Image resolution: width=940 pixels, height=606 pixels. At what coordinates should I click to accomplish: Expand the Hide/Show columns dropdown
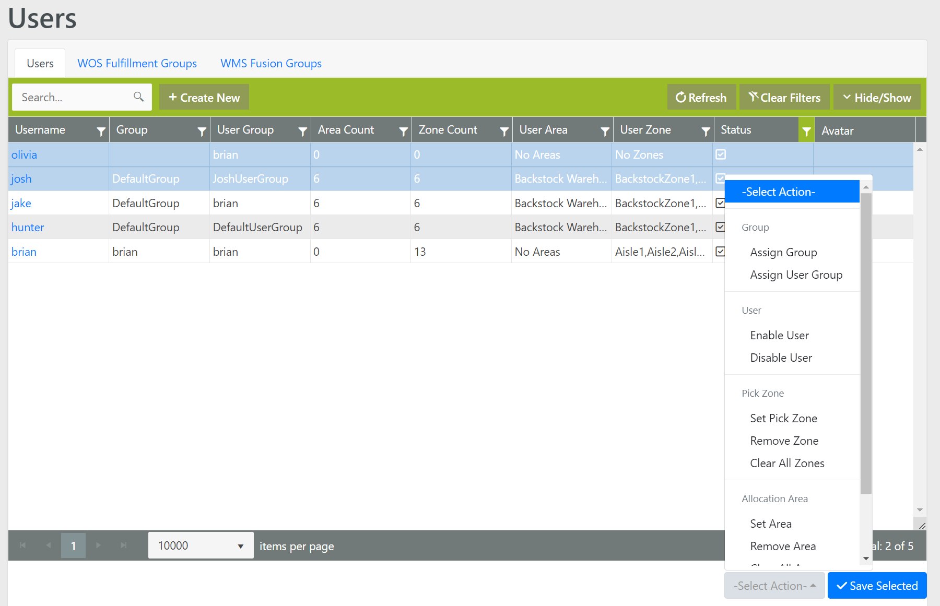click(x=877, y=98)
